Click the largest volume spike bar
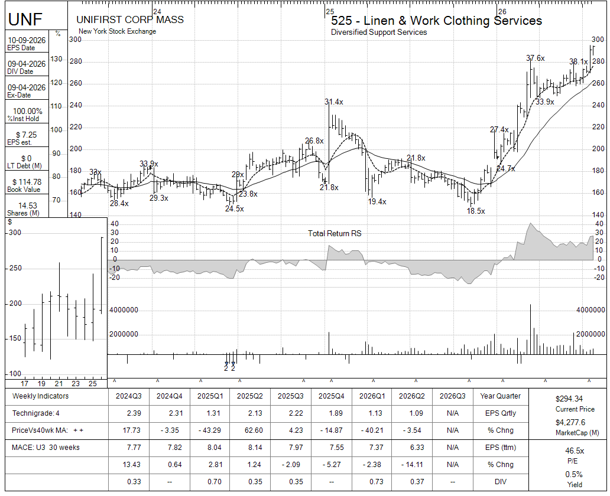Screen dimensions: 610x496 [530, 329]
